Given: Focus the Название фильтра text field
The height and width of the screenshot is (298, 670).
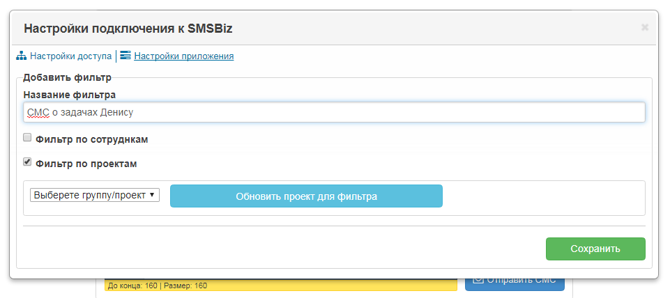Looking at the screenshot, I should 334,112.
